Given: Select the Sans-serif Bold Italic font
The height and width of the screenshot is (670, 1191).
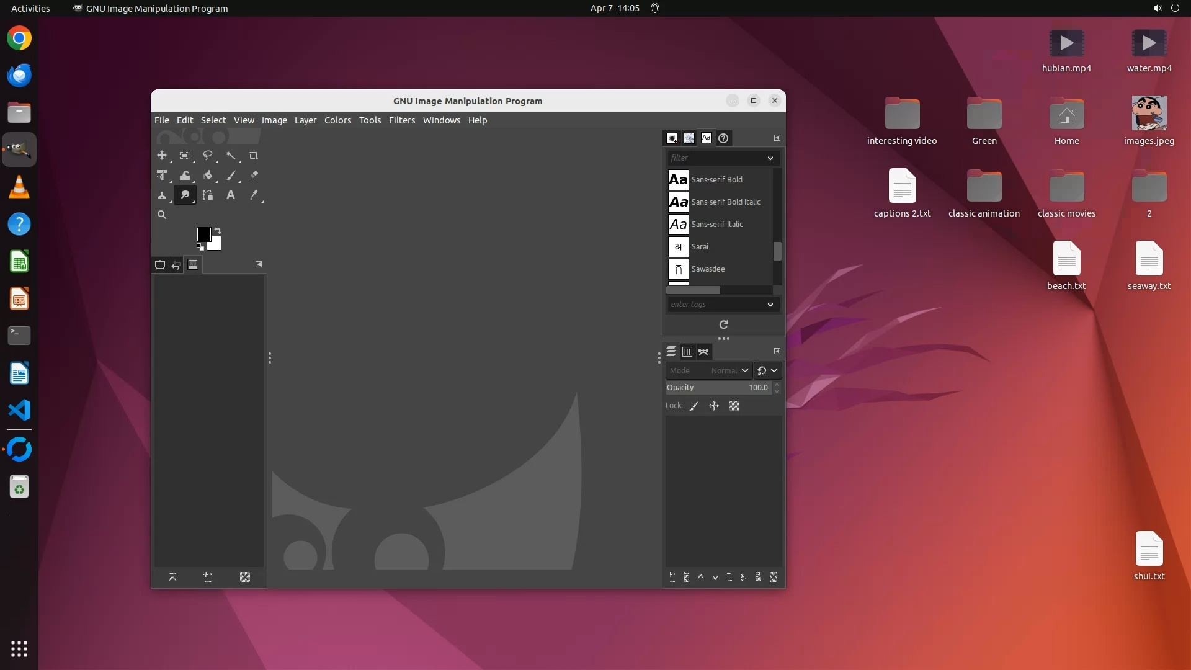Looking at the screenshot, I should [x=725, y=202].
